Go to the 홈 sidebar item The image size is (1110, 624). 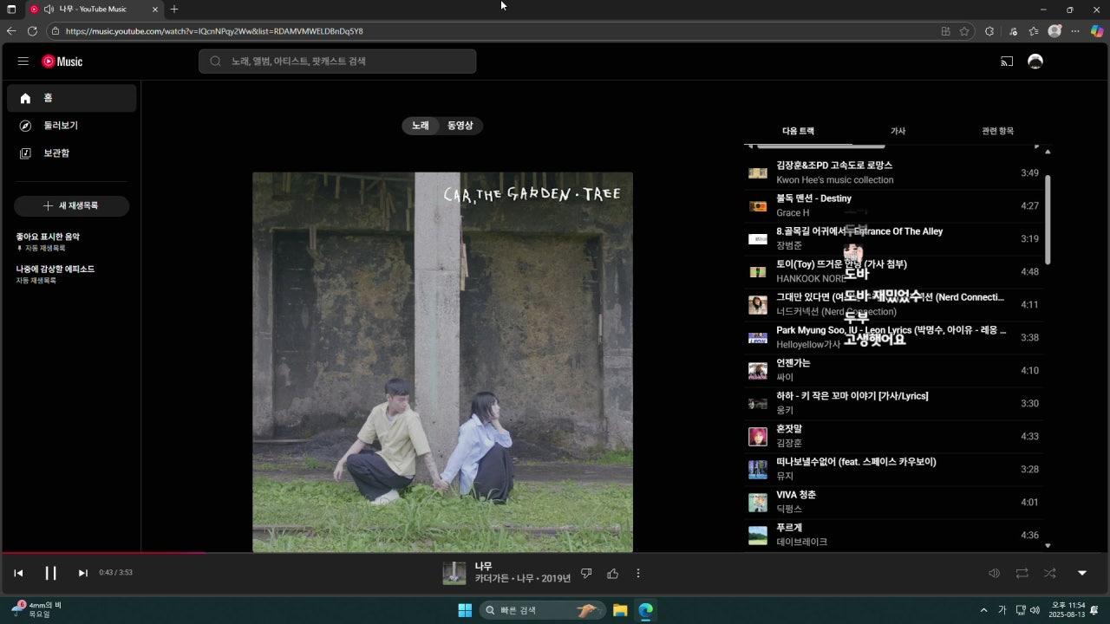coord(71,98)
